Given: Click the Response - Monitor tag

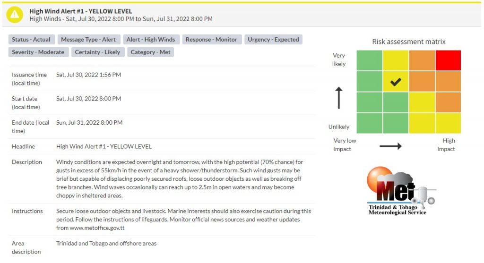Looking at the screenshot, I should click(x=211, y=40).
